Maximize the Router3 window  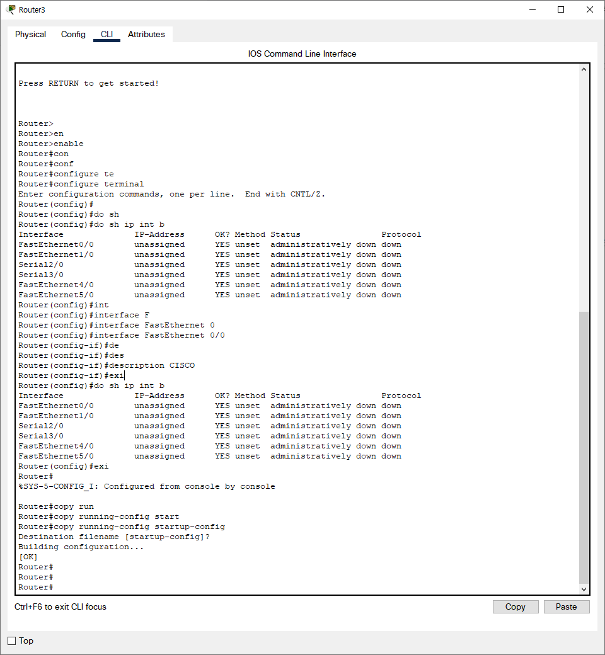[561, 9]
